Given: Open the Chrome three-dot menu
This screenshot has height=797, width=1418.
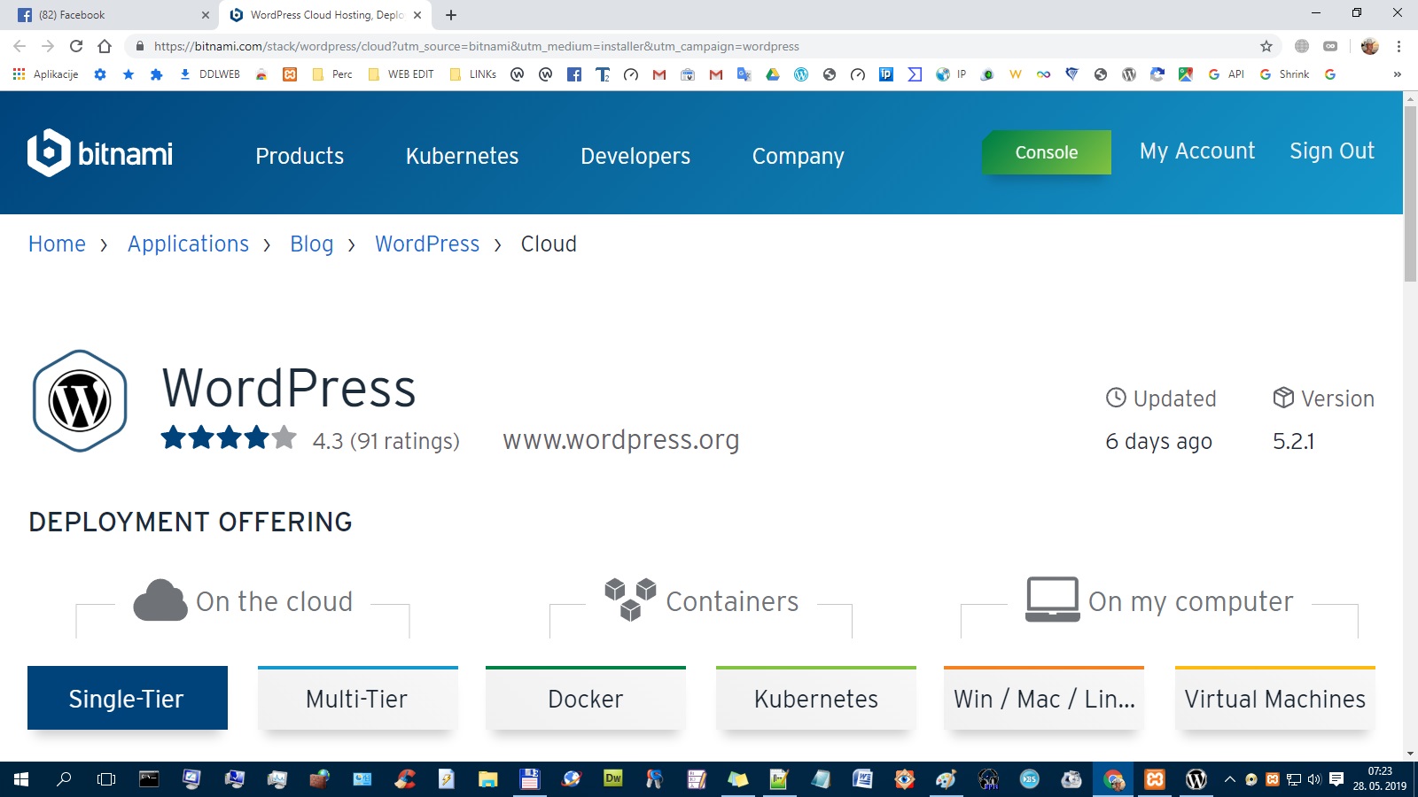Looking at the screenshot, I should [x=1399, y=46].
